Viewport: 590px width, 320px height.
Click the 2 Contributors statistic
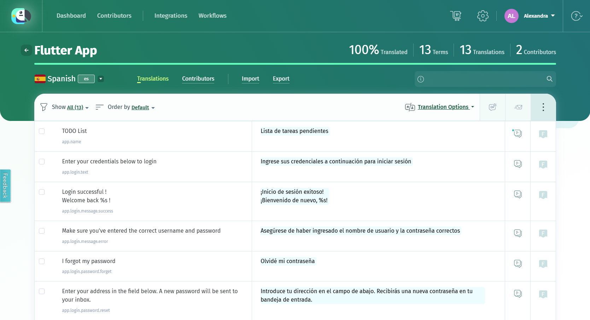click(x=536, y=50)
